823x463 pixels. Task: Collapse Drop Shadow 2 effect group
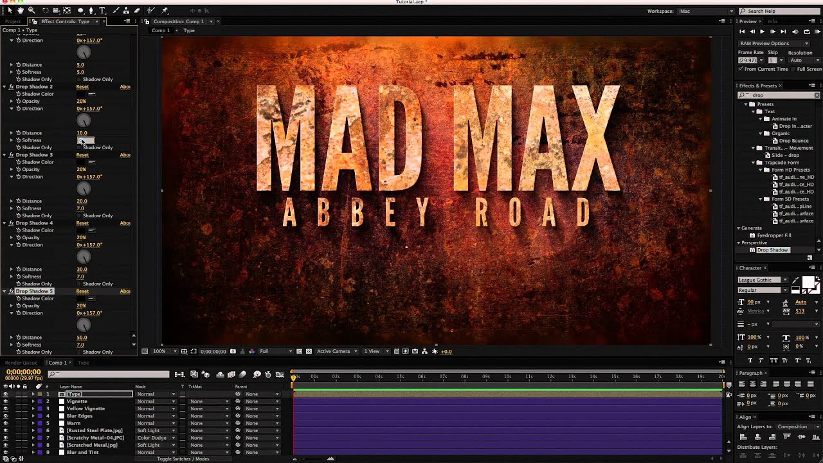[5, 87]
